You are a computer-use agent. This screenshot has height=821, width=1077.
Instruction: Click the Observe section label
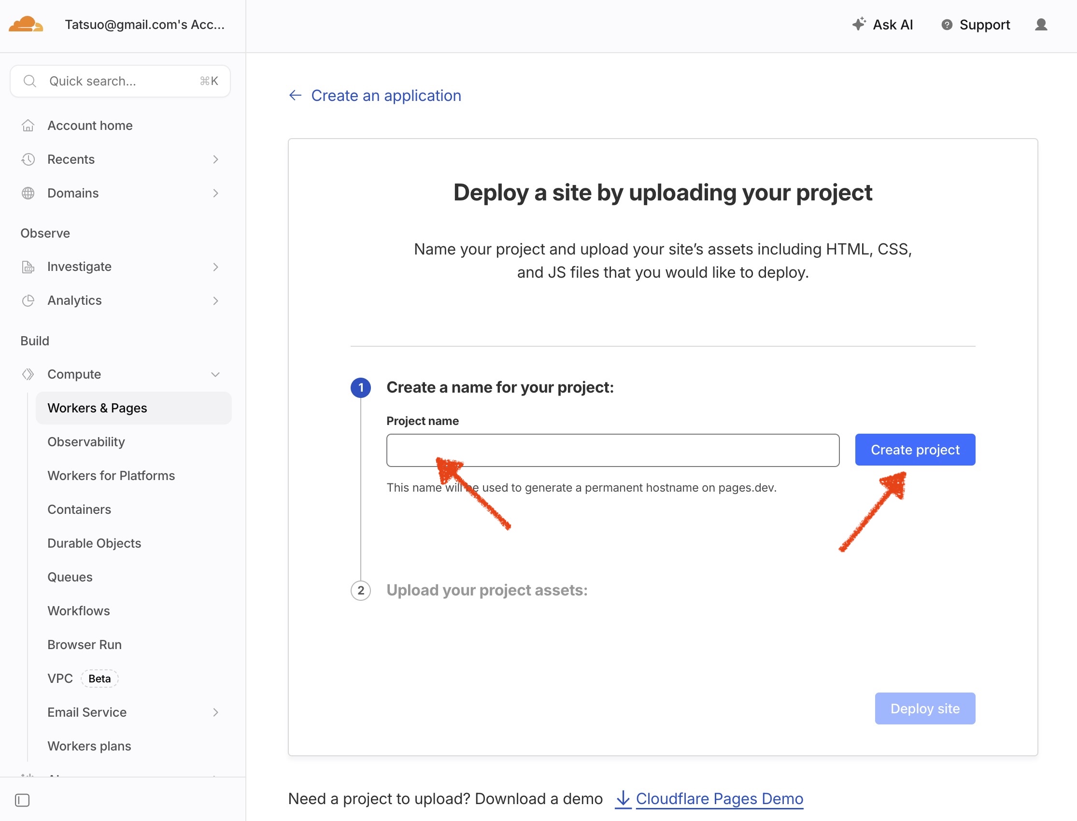(x=45, y=233)
